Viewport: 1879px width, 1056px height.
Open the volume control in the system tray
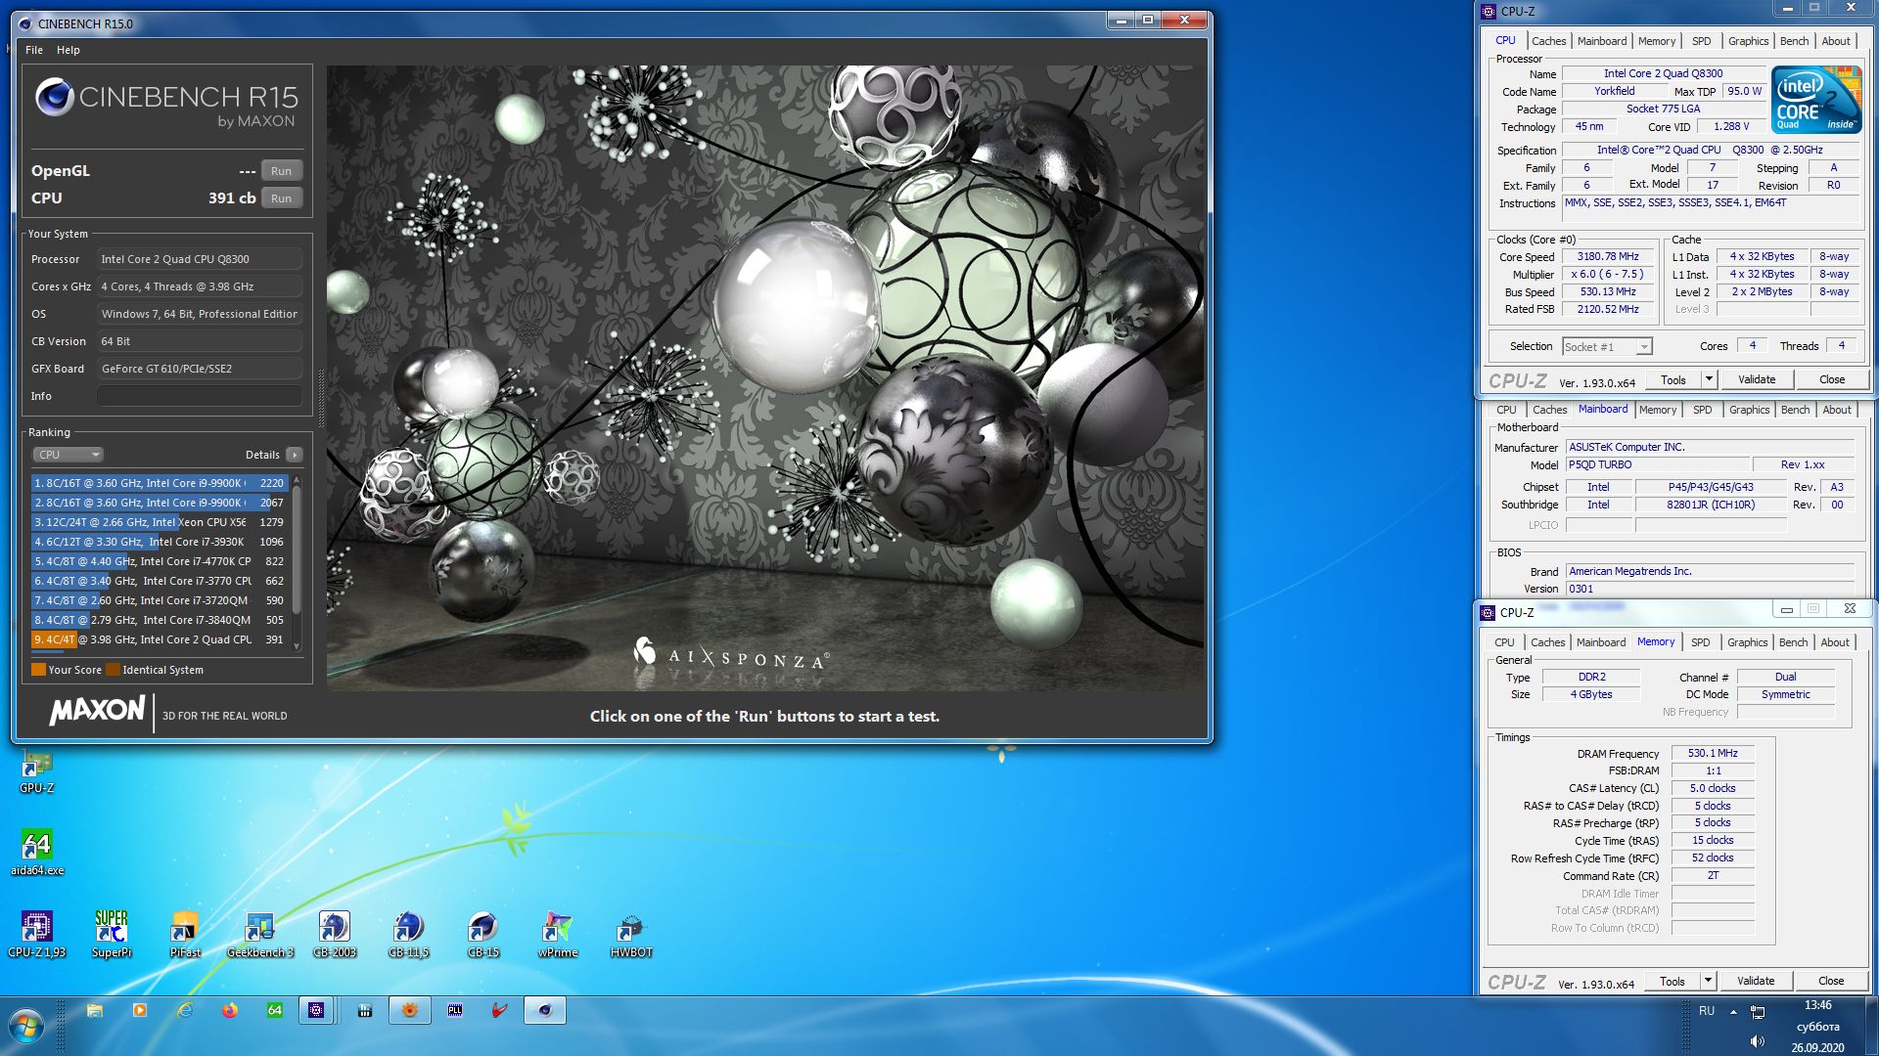pos(1758,1041)
